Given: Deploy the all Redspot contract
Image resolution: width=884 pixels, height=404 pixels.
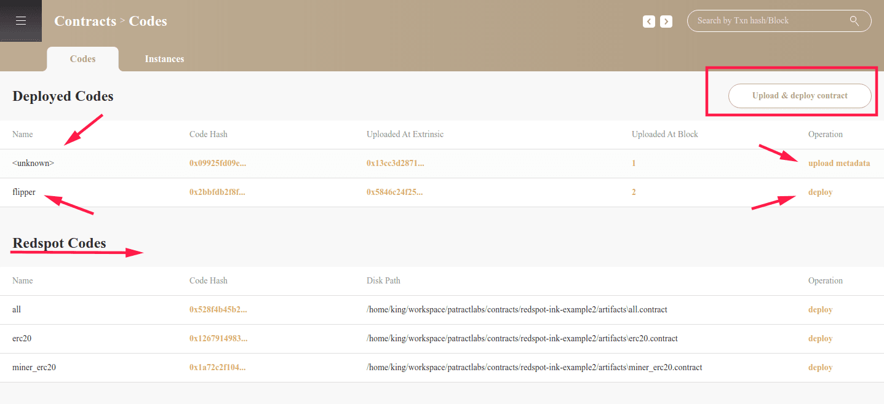Looking at the screenshot, I should coord(820,310).
